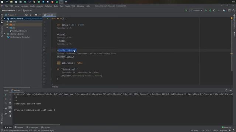This screenshot has height=132, width=236.
Task: Toggle the Run tool window button
Action: pos(8,127)
